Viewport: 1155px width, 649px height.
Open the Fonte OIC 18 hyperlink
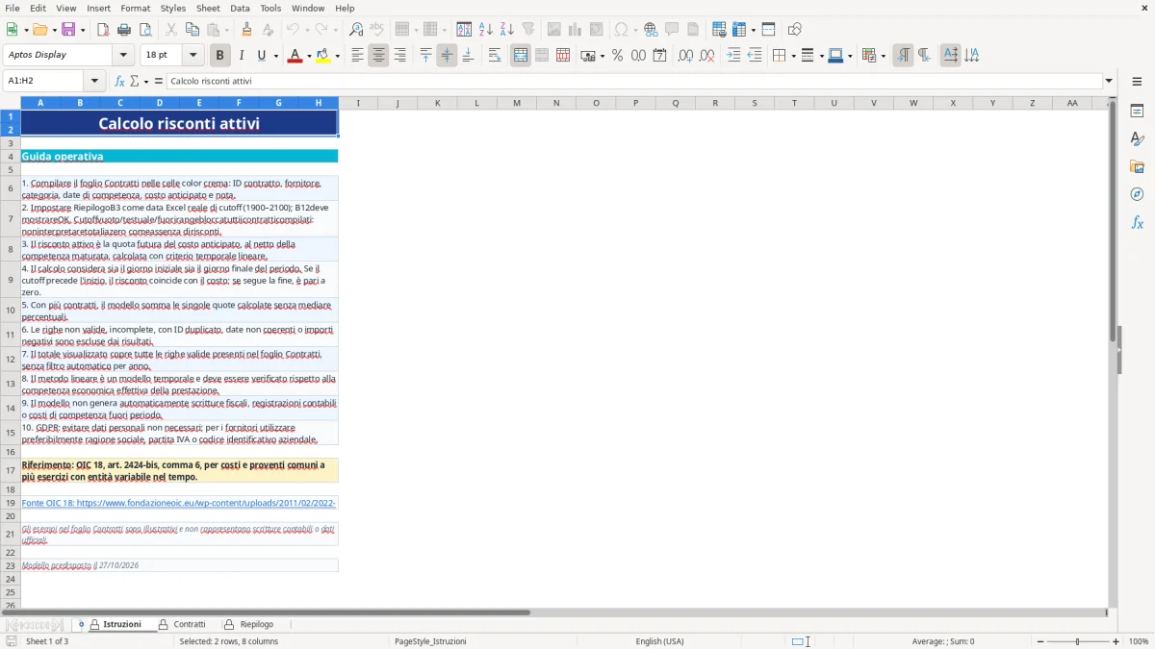[179, 503]
